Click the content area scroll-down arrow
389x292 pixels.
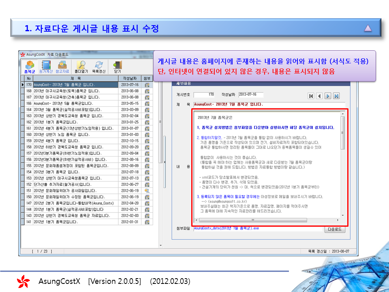(343, 215)
